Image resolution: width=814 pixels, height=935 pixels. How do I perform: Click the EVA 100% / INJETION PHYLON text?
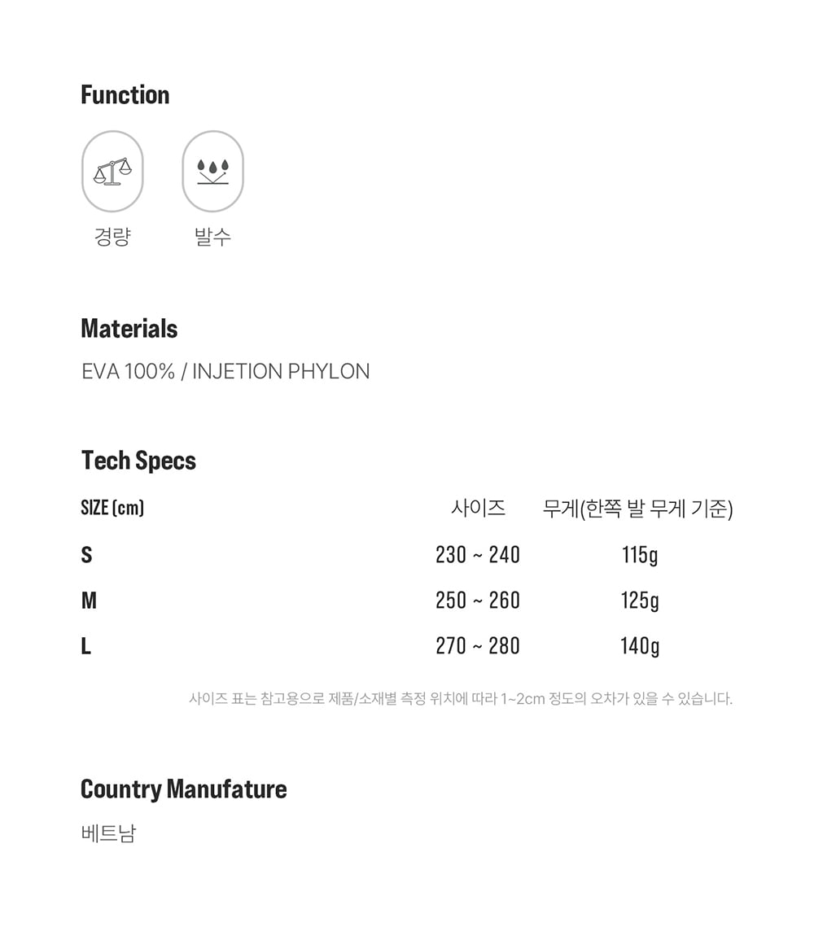coord(225,372)
